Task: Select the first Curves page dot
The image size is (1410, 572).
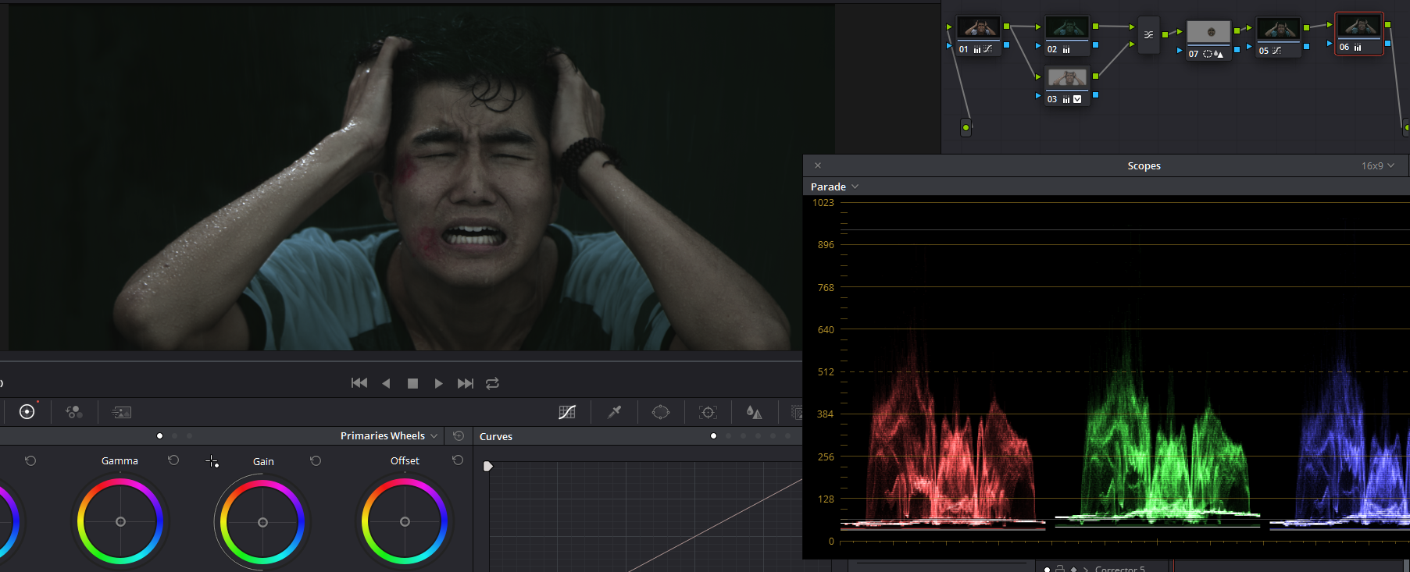Action: [x=713, y=436]
